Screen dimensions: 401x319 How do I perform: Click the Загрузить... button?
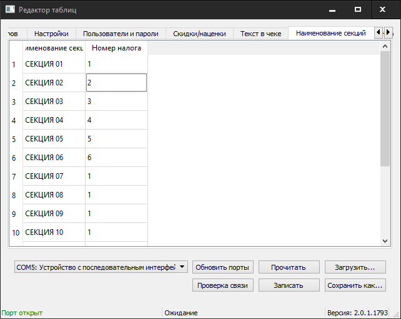tap(355, 267)
